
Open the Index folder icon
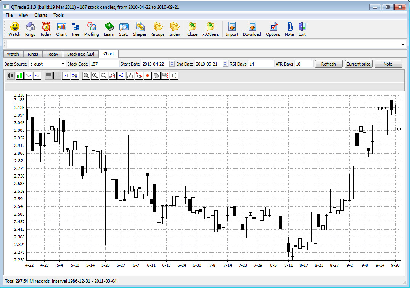point(175,29)
